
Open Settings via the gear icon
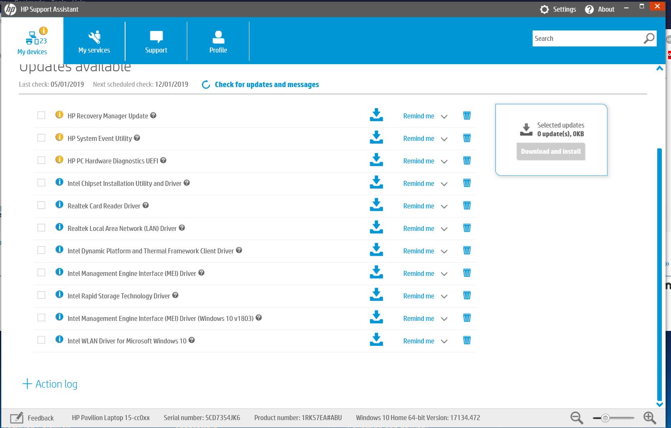pos(544,10)
